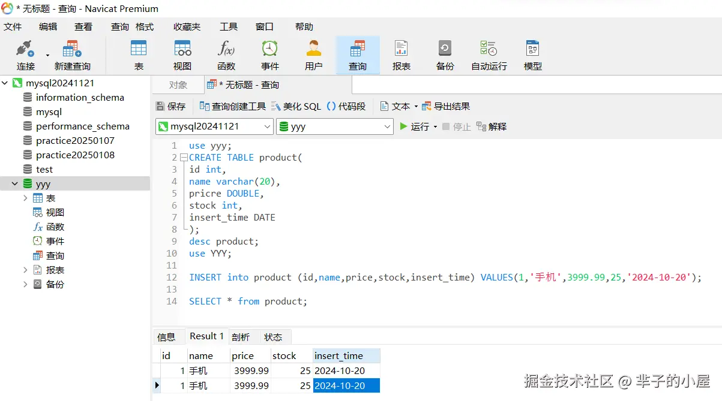Image resolution: width=722 pixels, height=401 pixels.
Task: Click the 停止 stop button
Action: coord(456,126)
